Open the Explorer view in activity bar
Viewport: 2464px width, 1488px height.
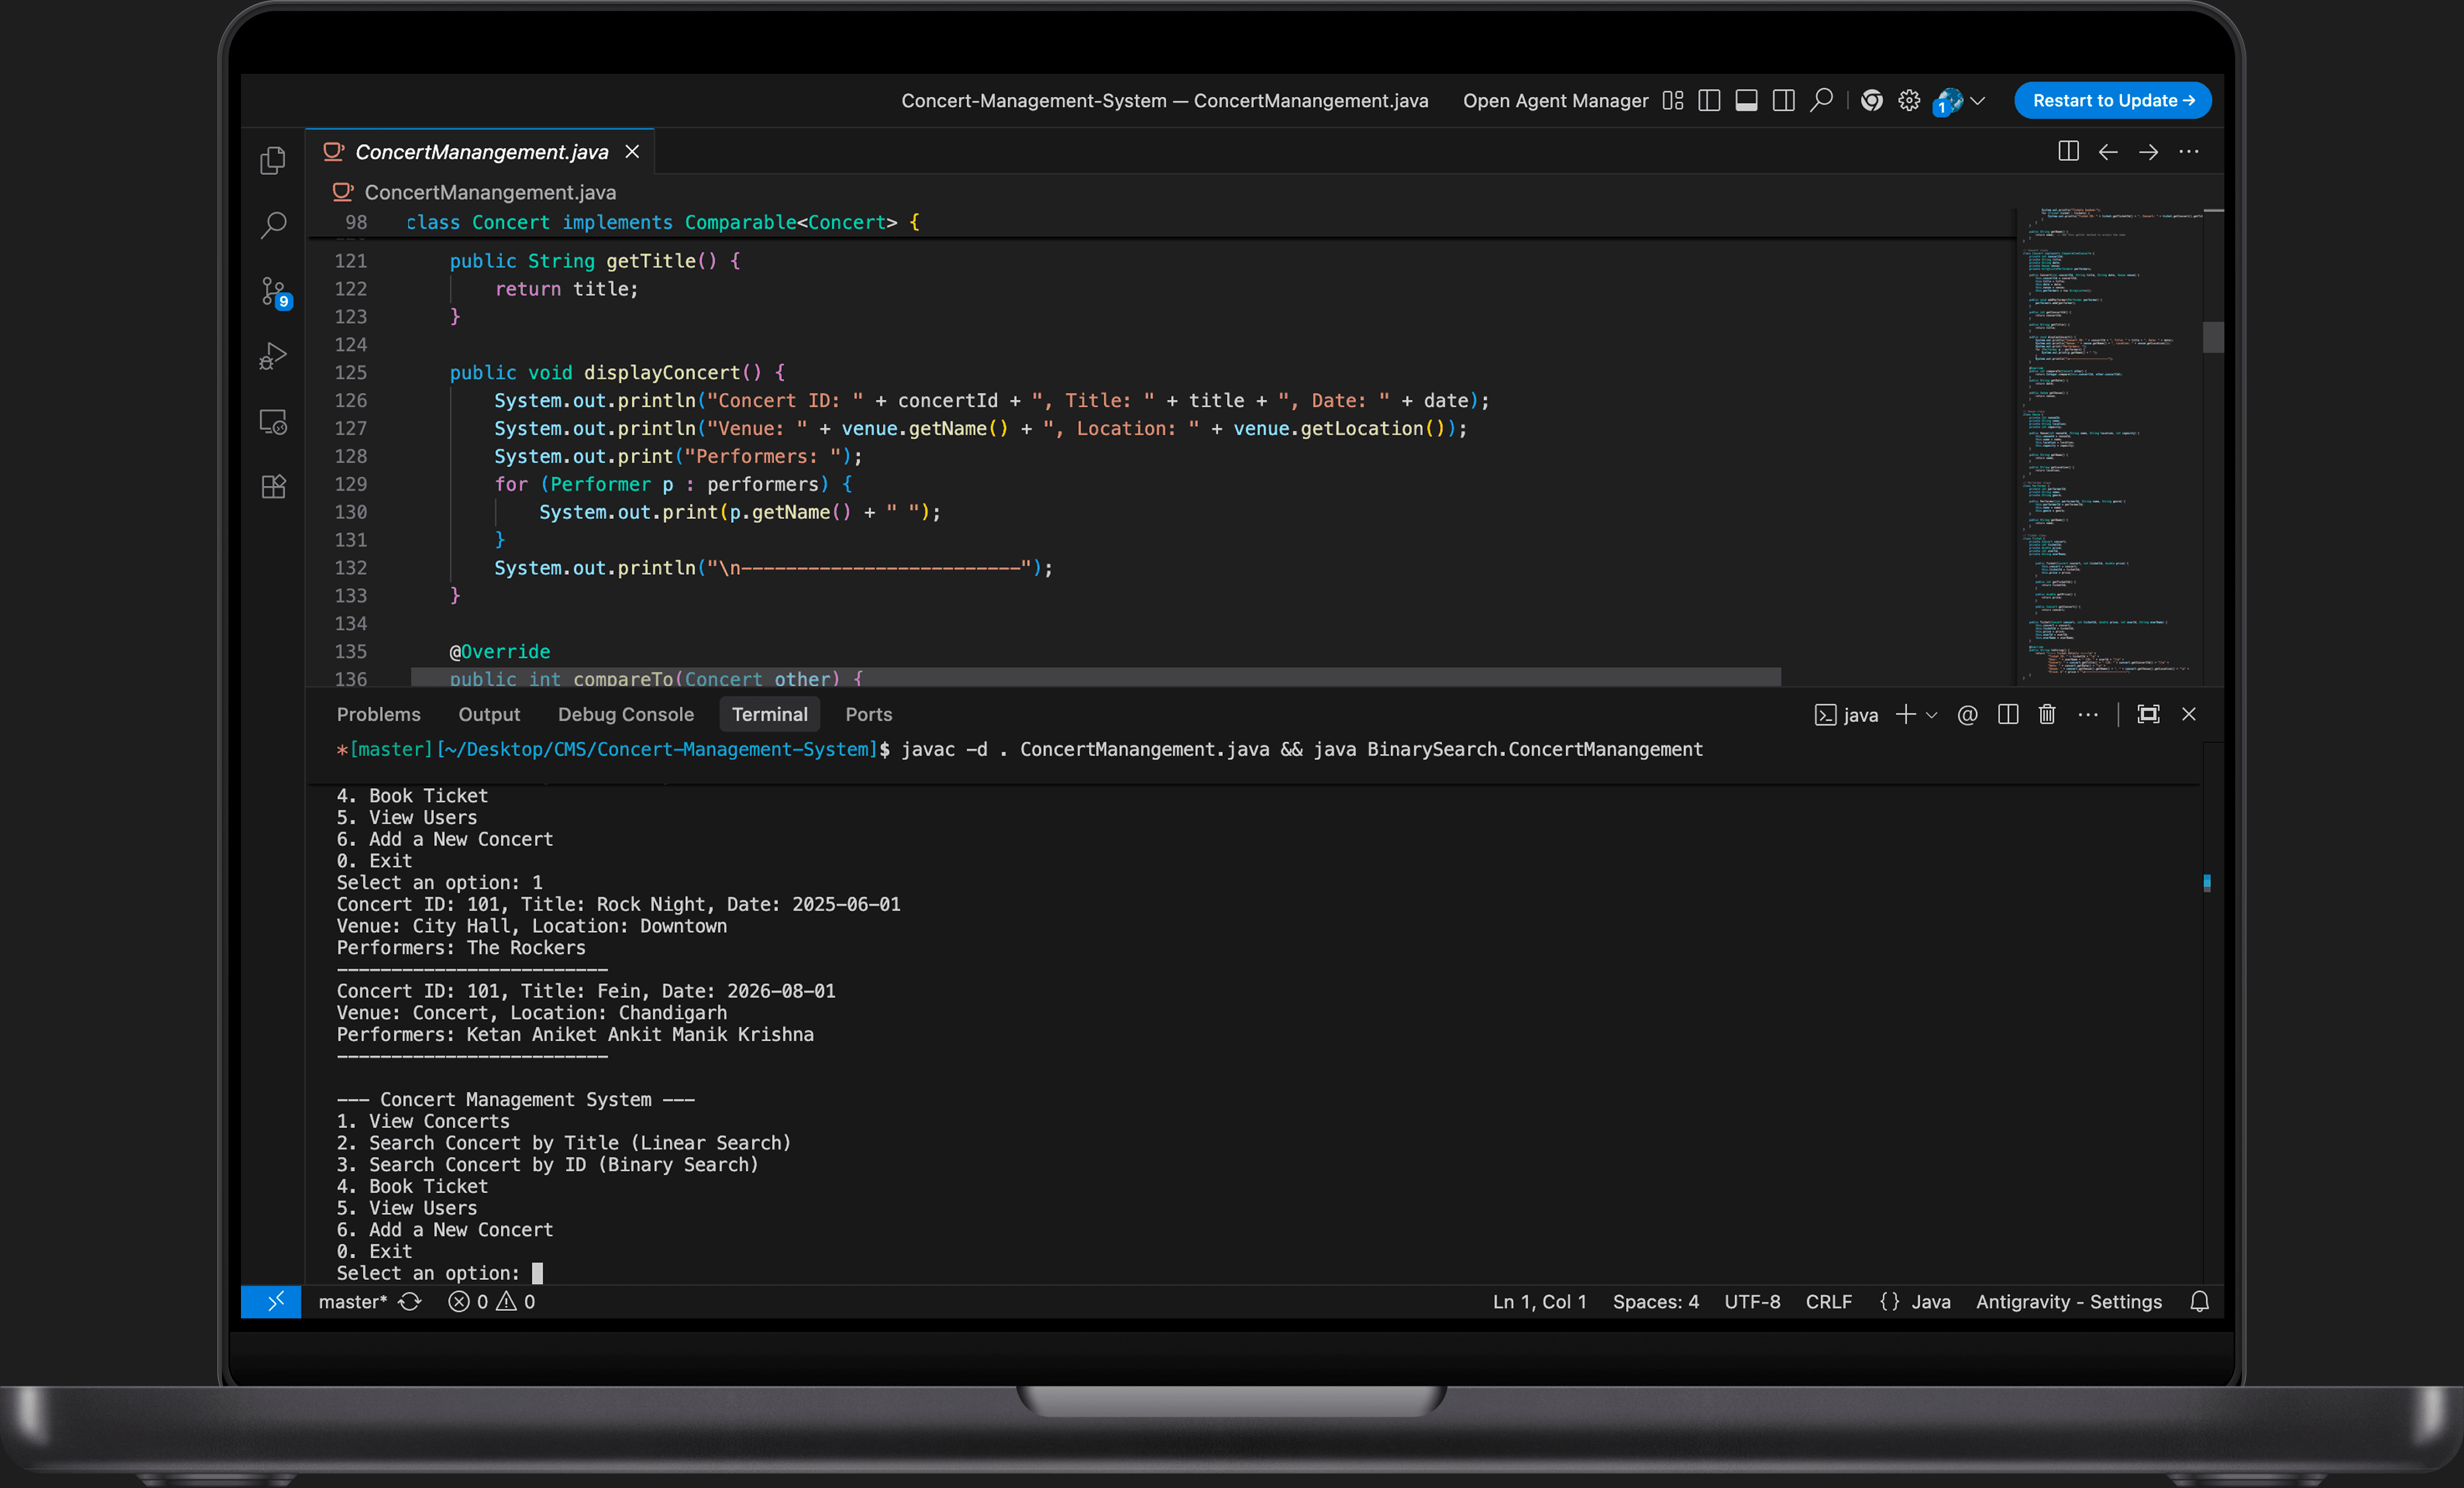(x=273, y=161)
